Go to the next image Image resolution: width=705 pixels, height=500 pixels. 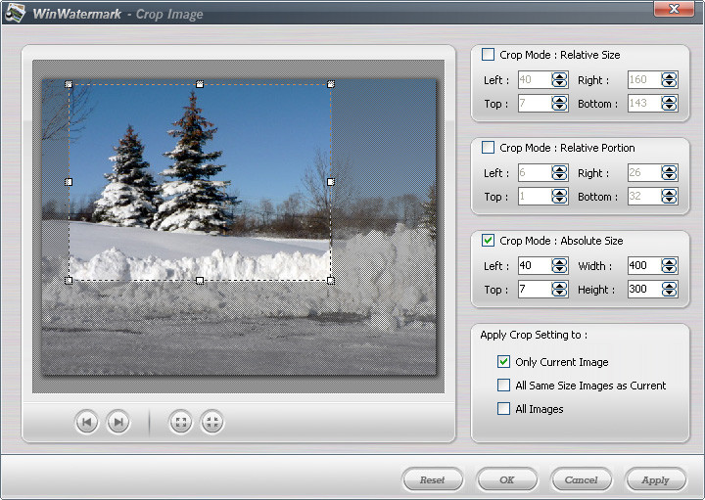[x=117, y=422]
